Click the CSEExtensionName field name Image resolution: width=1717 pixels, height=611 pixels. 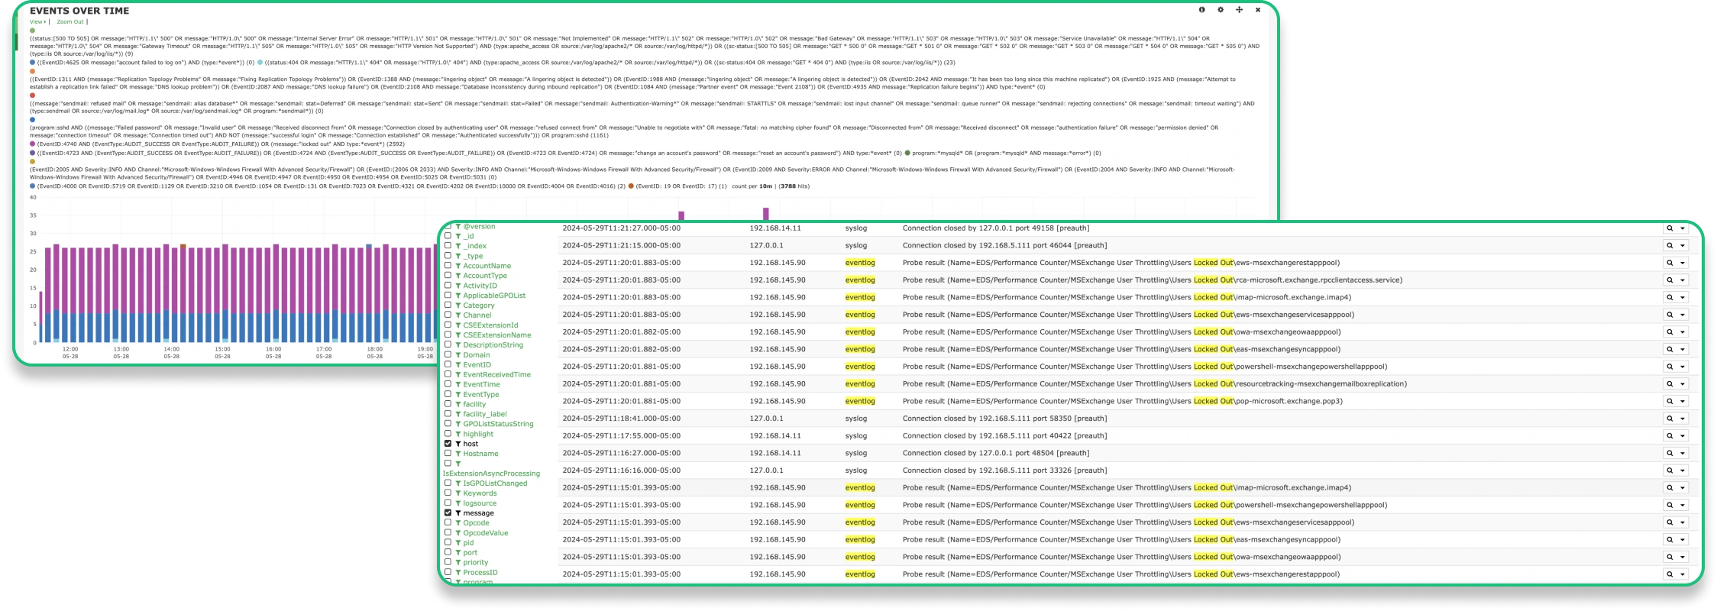(496, 335)
